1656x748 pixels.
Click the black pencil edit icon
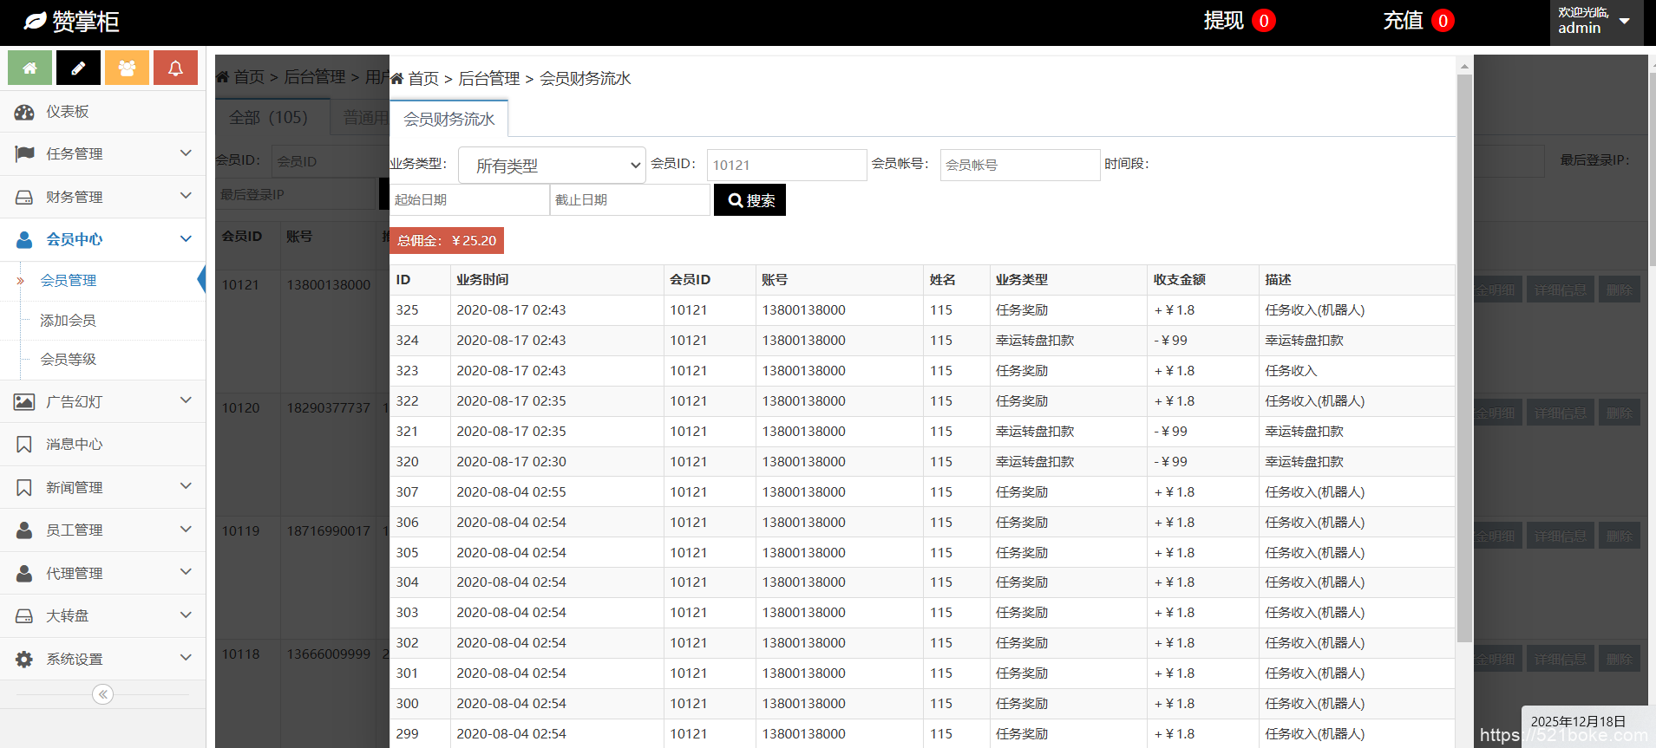click(78, 68)
